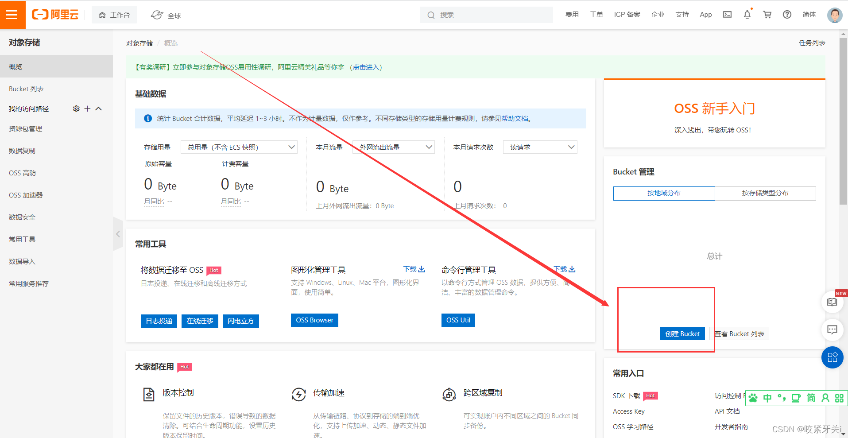Open the 支持 menu
This screenshot has height=438, width=848.
682,15
